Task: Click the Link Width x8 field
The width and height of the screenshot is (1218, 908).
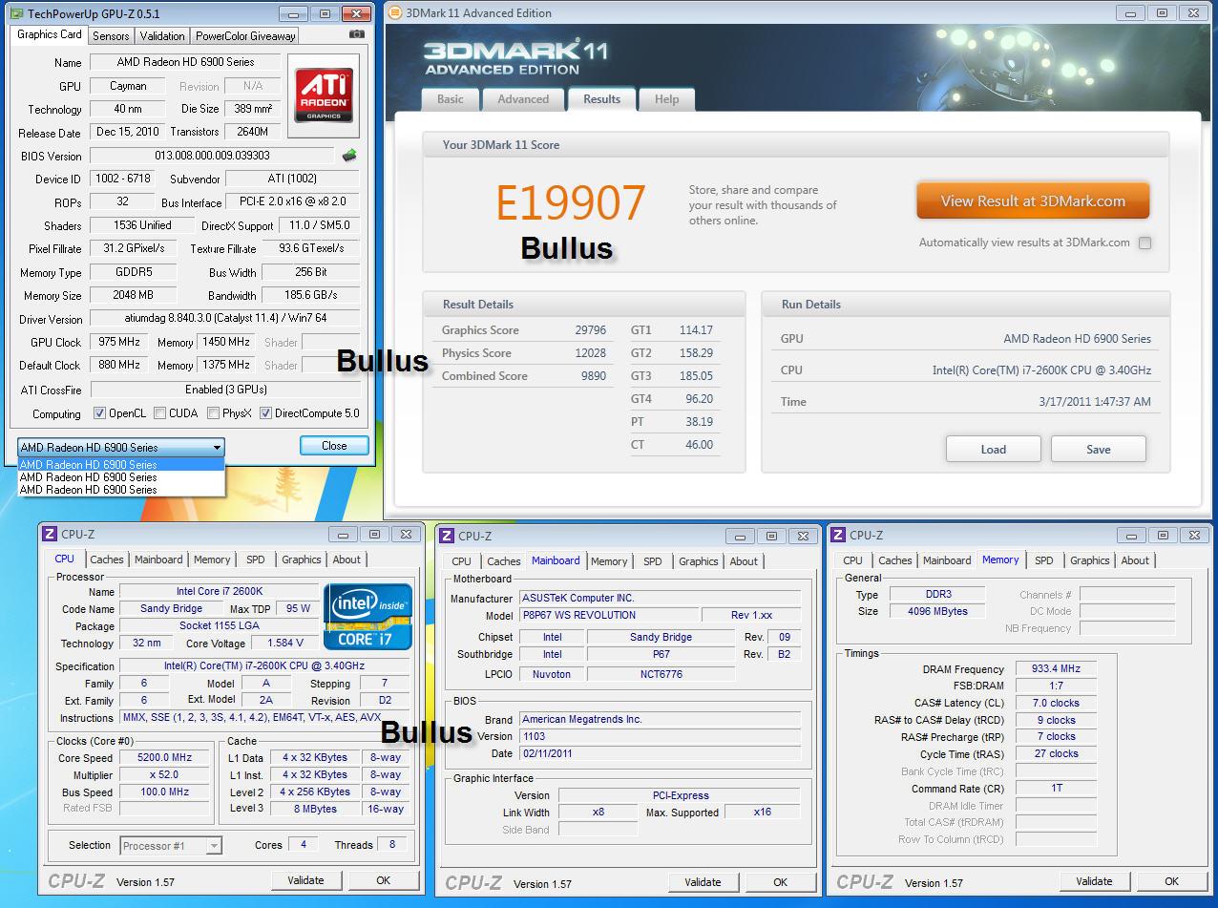Action: pyautogui.click(x=598, y=813)
